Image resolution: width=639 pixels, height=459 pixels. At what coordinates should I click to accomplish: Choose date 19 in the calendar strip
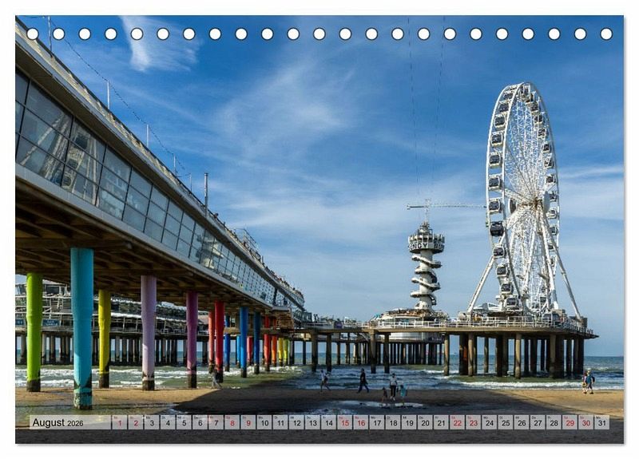pos(409,422)
